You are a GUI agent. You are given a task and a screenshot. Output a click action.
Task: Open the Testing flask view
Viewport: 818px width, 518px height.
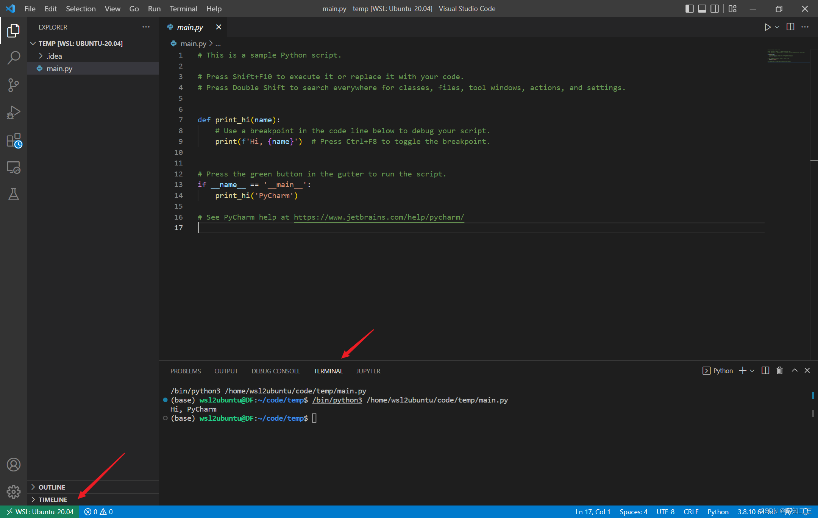tap(14, 195)
